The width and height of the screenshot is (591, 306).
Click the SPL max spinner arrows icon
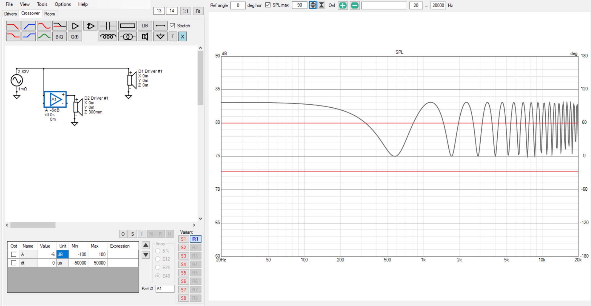point(313,5)
